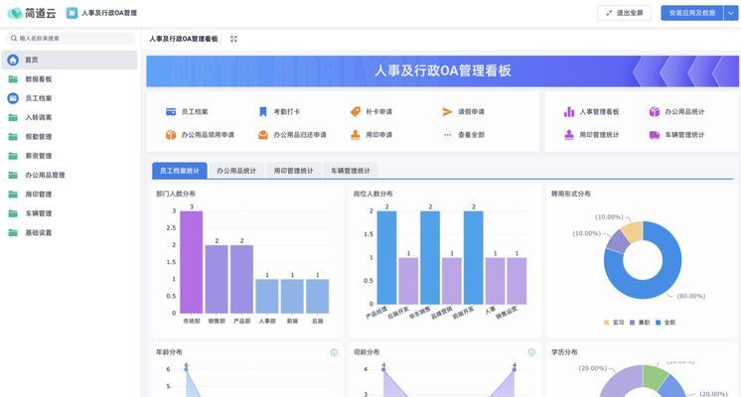Click the 补卡申请 tag icon

pos(356,112)
